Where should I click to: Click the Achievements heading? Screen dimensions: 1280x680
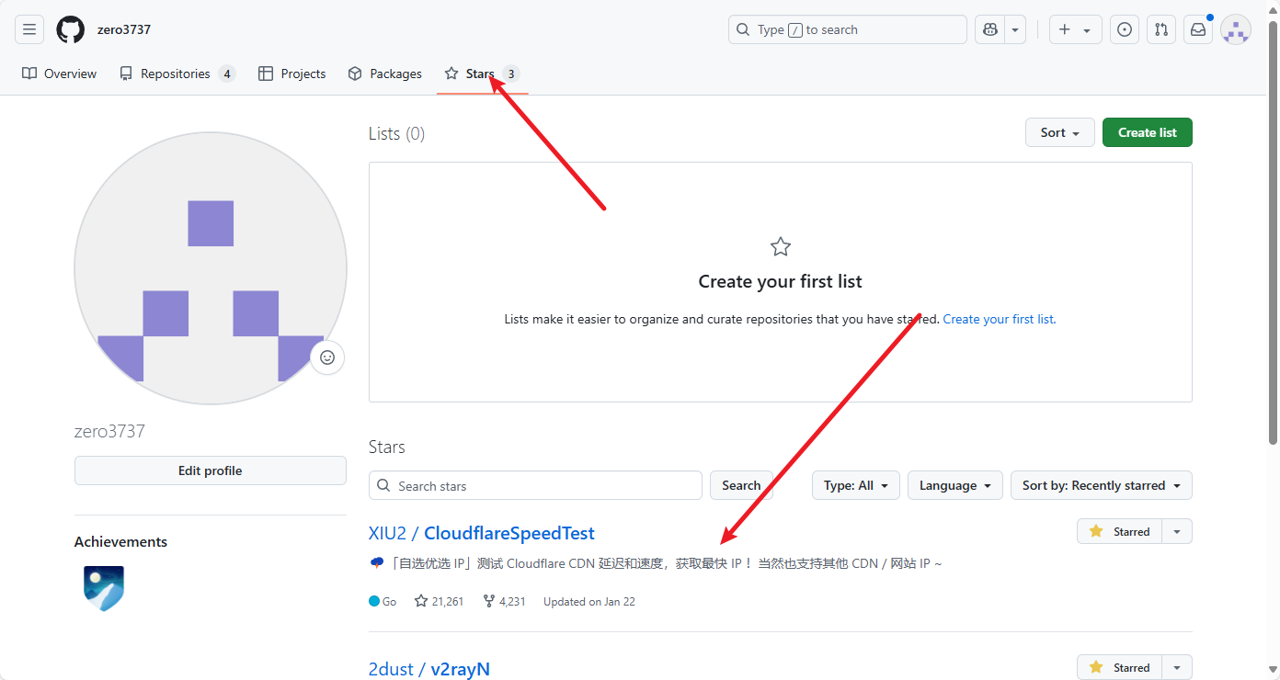click(120, 541)
